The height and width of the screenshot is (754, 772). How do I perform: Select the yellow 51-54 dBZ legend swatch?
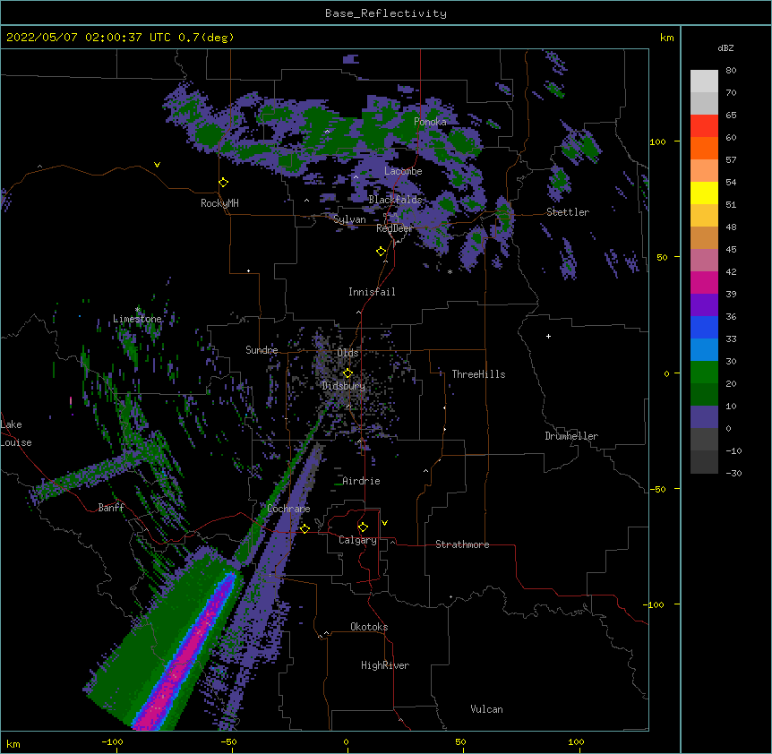coord(704,193)
